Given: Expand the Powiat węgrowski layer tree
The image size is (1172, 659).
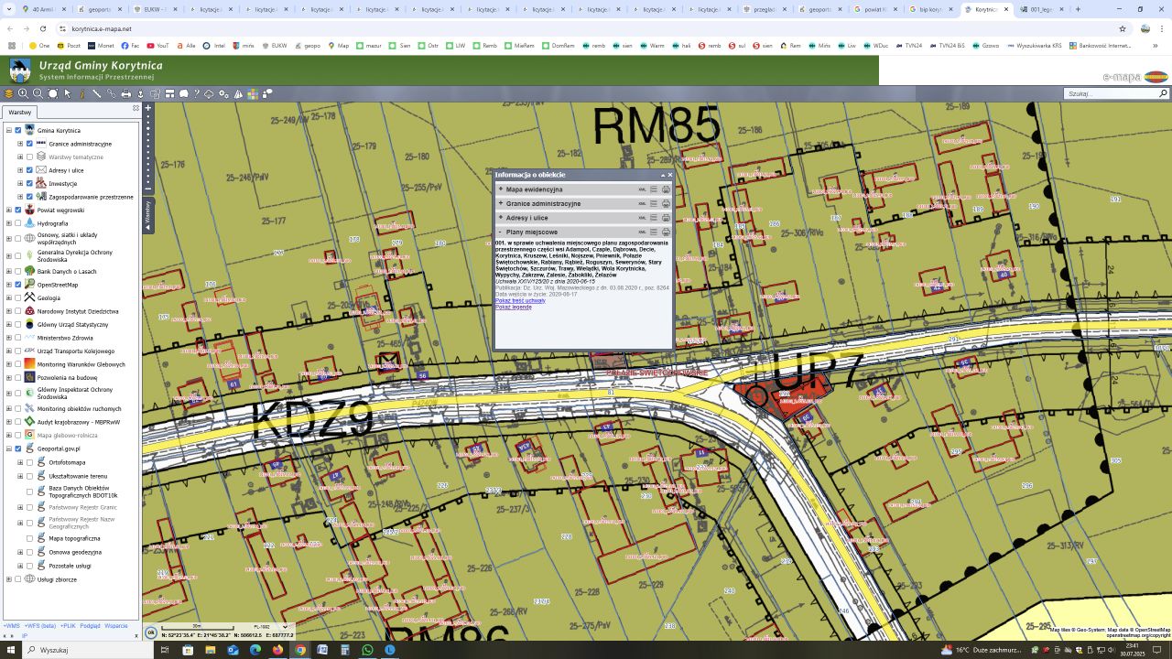Looking at the screenshot, I should [8, 210].
